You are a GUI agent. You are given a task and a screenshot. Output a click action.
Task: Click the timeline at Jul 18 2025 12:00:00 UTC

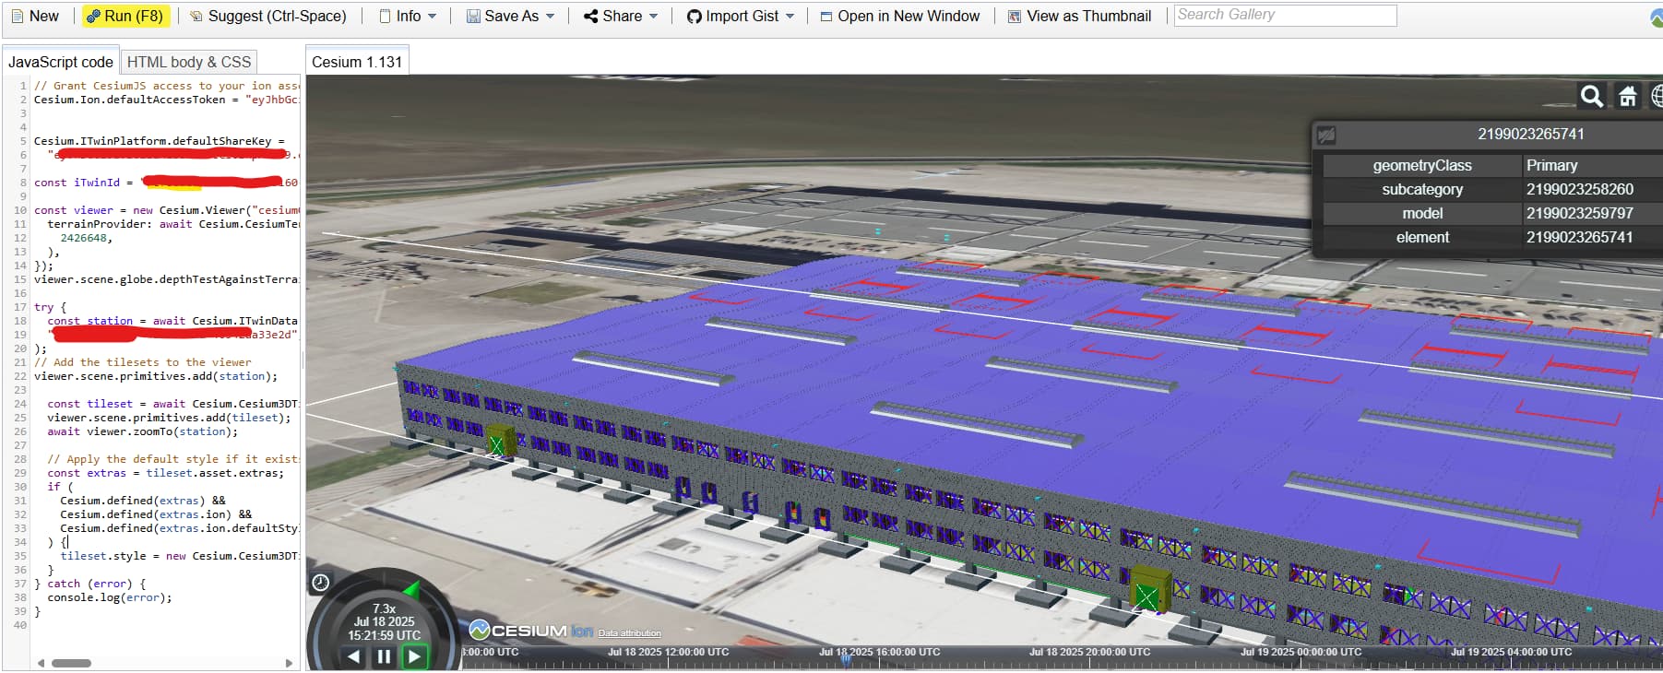pyautogui.click(x=668, y=652)
